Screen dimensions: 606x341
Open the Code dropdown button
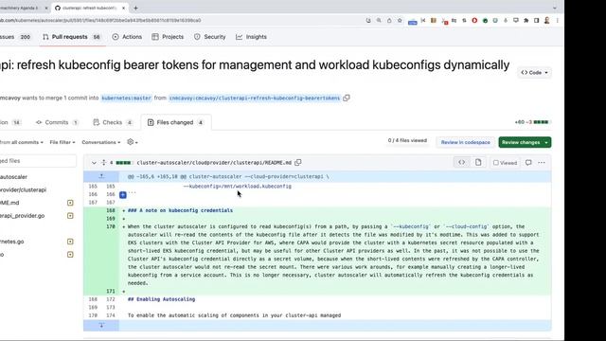click(x=534, y=73)
